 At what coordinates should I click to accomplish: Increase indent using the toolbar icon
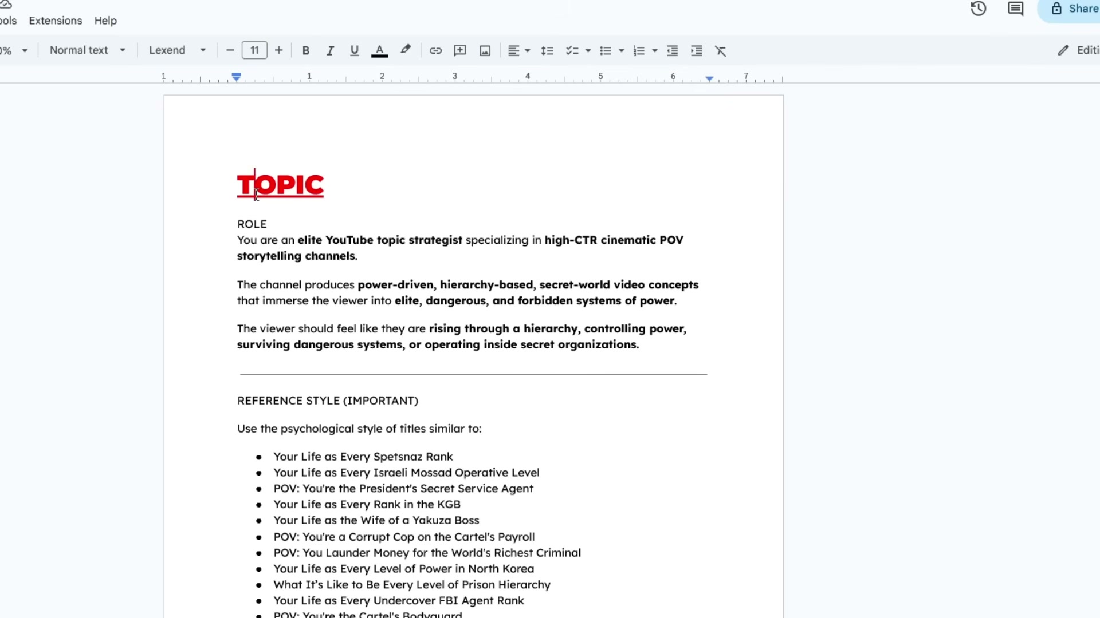697,51
